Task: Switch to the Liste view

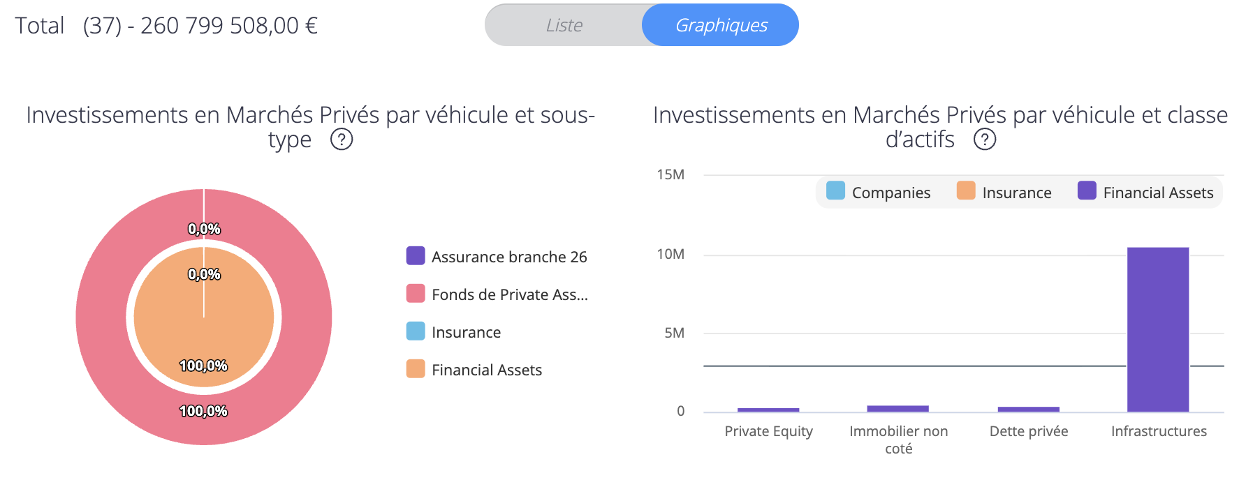Action: pyautogui.click(x=564, y=25)
